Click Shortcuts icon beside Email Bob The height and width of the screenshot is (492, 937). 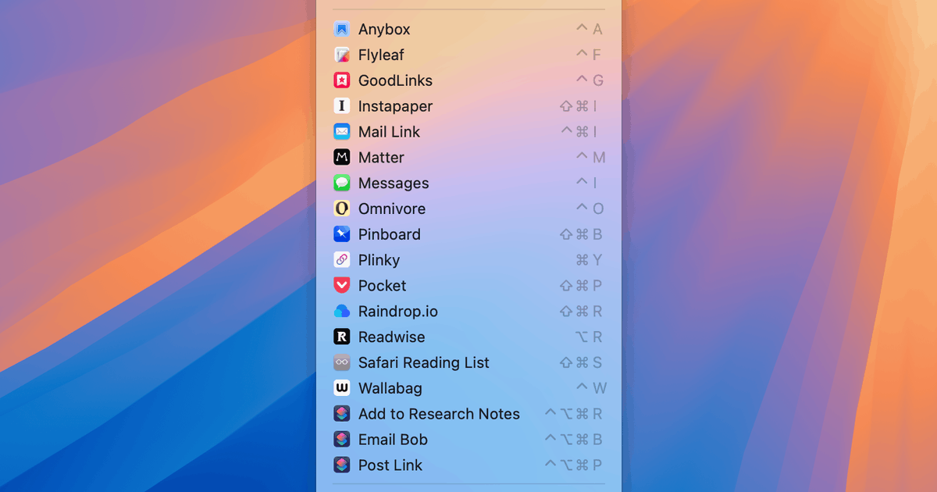(342, 440)
